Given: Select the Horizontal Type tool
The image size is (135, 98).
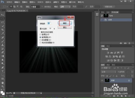Looking at the screenshot, I should 2,71.
